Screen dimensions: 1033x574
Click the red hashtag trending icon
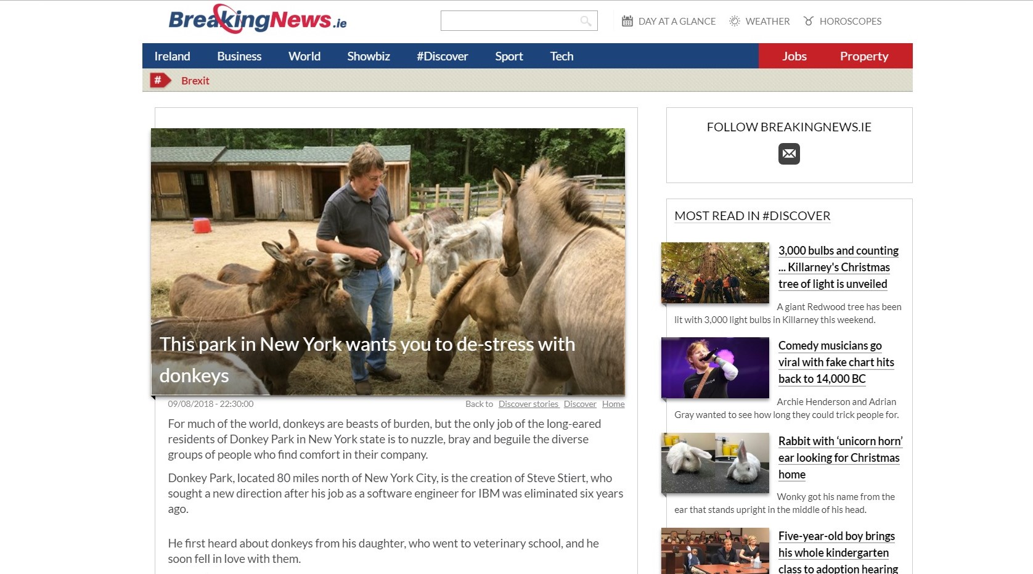(x=160, y=80)
